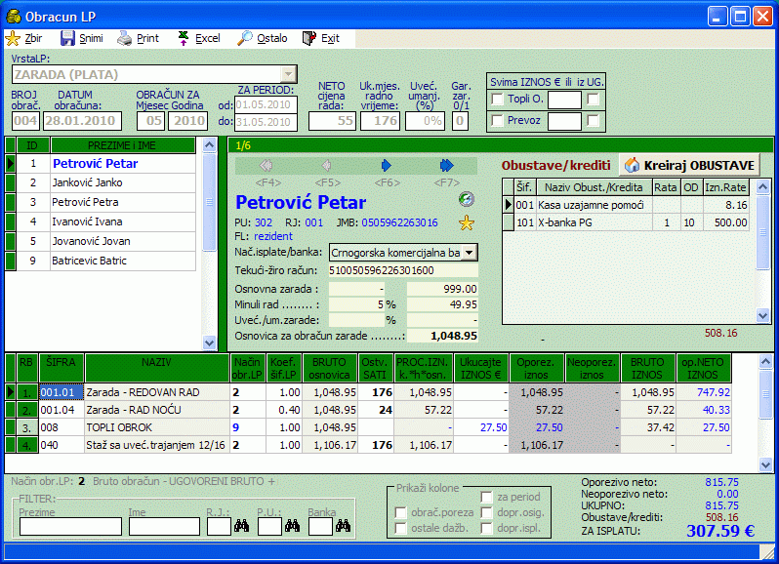Click the refresh icon beside Petrović Petar

pos(466,199)
